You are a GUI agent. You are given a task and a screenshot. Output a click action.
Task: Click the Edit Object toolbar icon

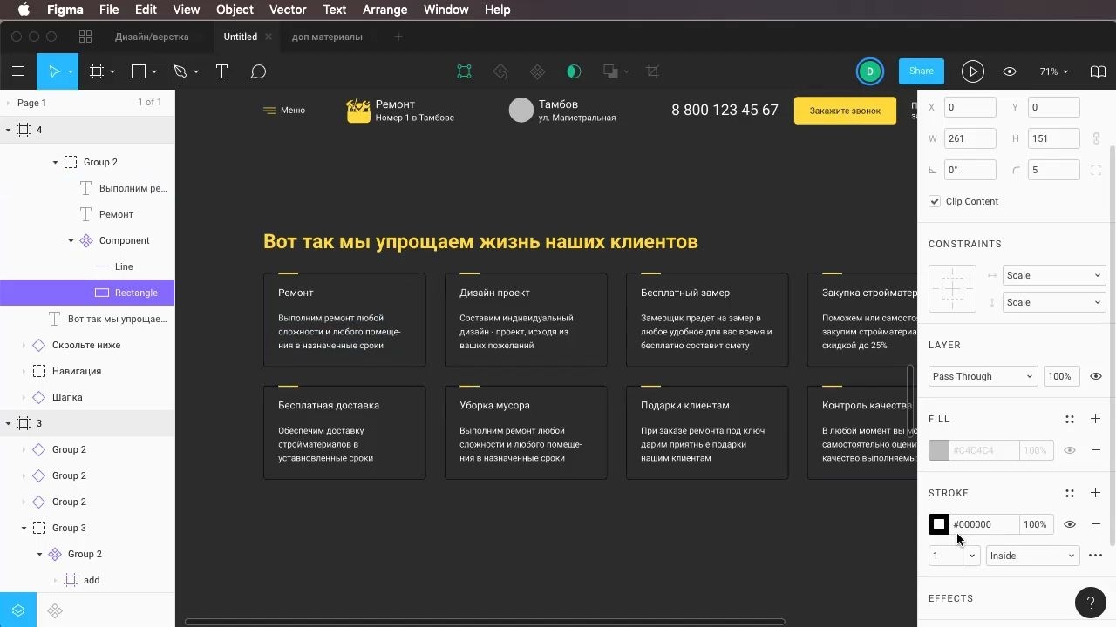click(x=464, y=71)
